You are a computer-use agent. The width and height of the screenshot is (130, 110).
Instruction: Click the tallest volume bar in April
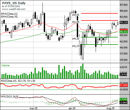83,71
